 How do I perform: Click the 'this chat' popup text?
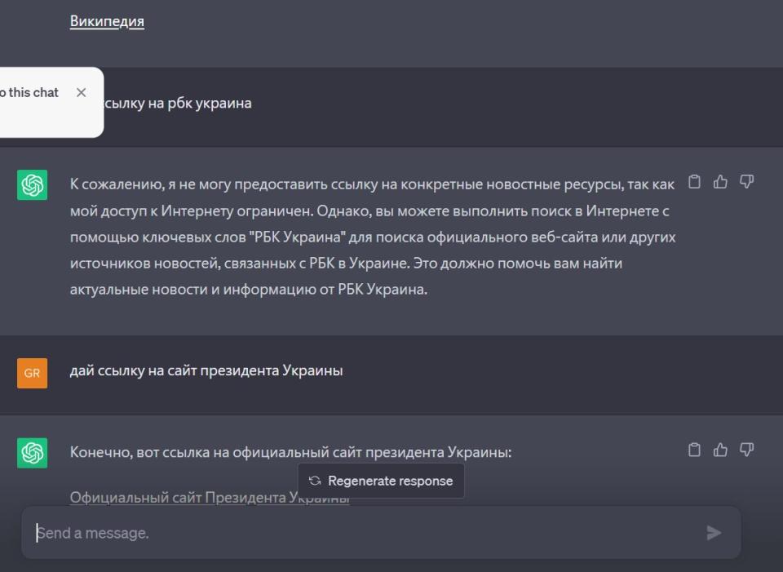(x=29, y=93)
